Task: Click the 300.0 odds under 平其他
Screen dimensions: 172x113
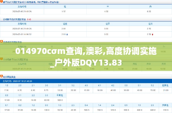Action: click(60, 100)
